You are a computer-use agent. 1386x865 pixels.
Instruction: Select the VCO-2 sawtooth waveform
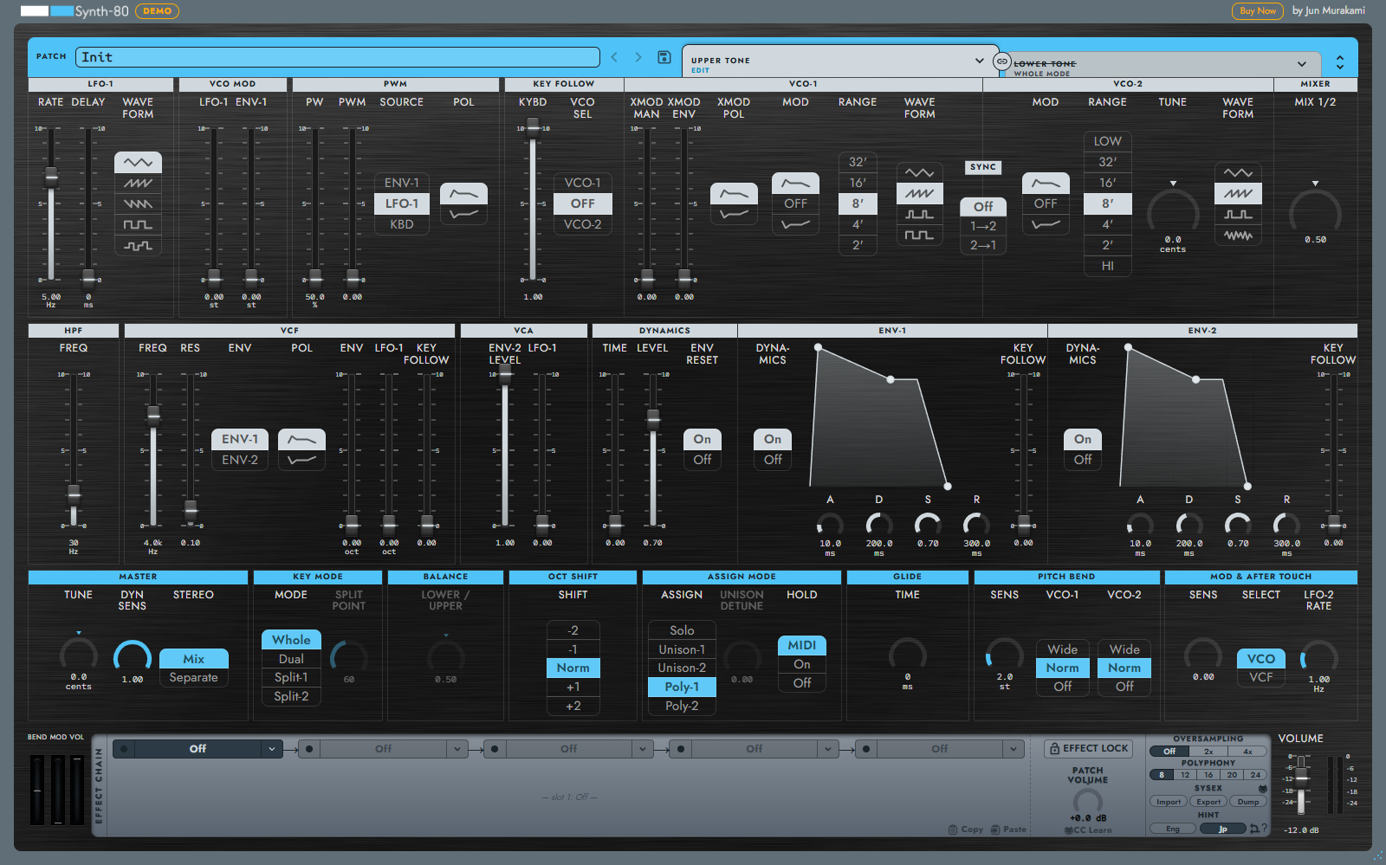coord(1238,194)
